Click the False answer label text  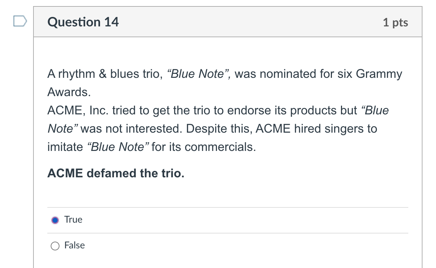point(75,246)
